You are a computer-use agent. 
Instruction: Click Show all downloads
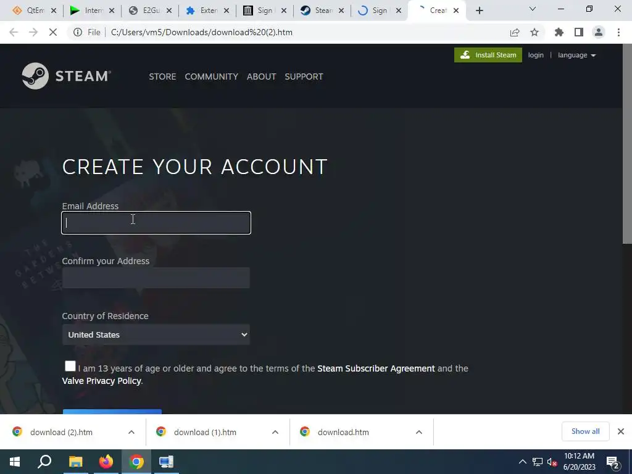[x=585, y=431]
